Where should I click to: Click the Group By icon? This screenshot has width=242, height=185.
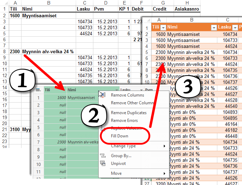point(103,155)
